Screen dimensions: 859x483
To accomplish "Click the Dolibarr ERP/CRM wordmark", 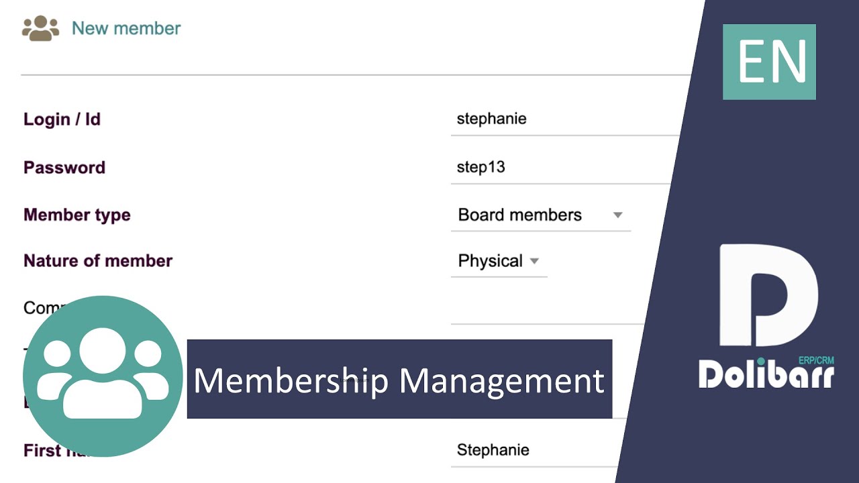I will tap(766, 374).
